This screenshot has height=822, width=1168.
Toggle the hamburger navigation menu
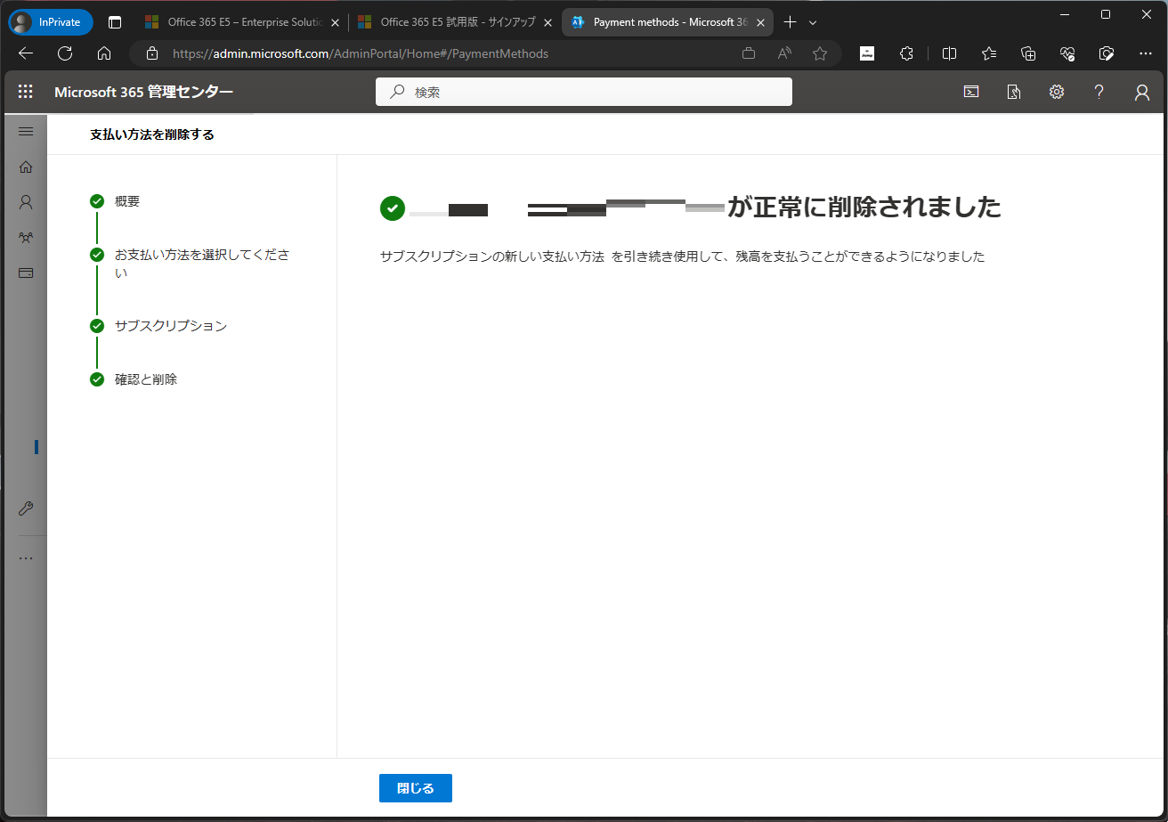(x=26, y=132)
